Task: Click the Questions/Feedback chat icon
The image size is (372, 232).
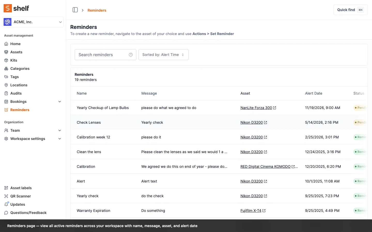Action: (6, 213)
